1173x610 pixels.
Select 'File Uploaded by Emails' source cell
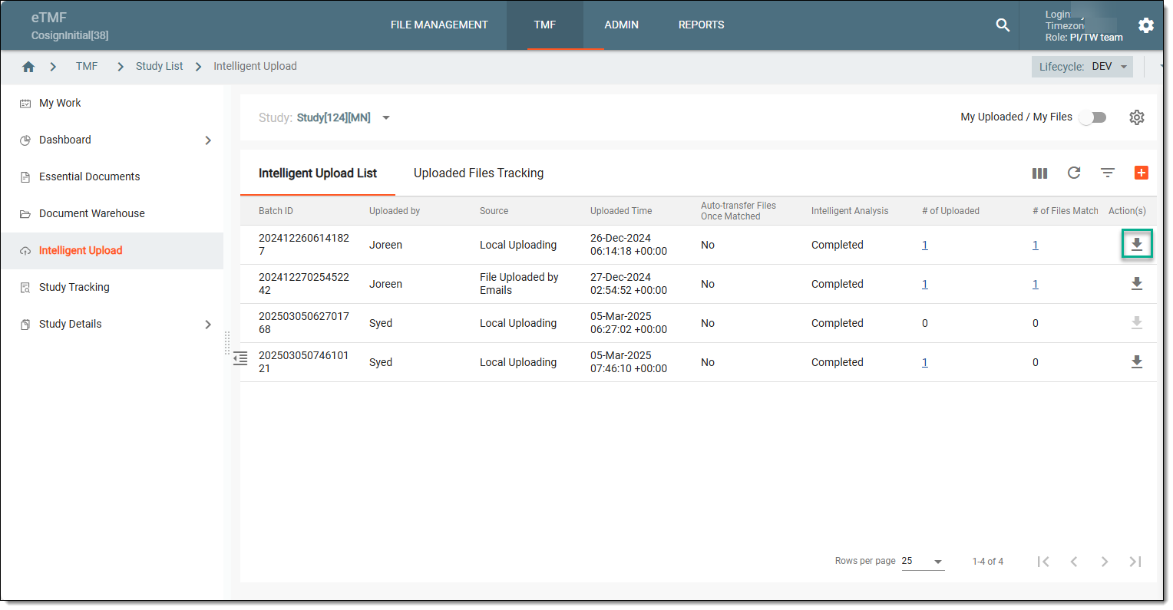[519, 284]
